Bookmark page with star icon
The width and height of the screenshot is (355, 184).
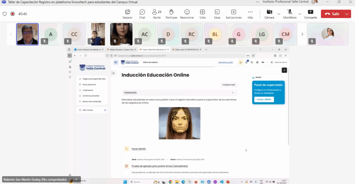[x=253, y=56]
